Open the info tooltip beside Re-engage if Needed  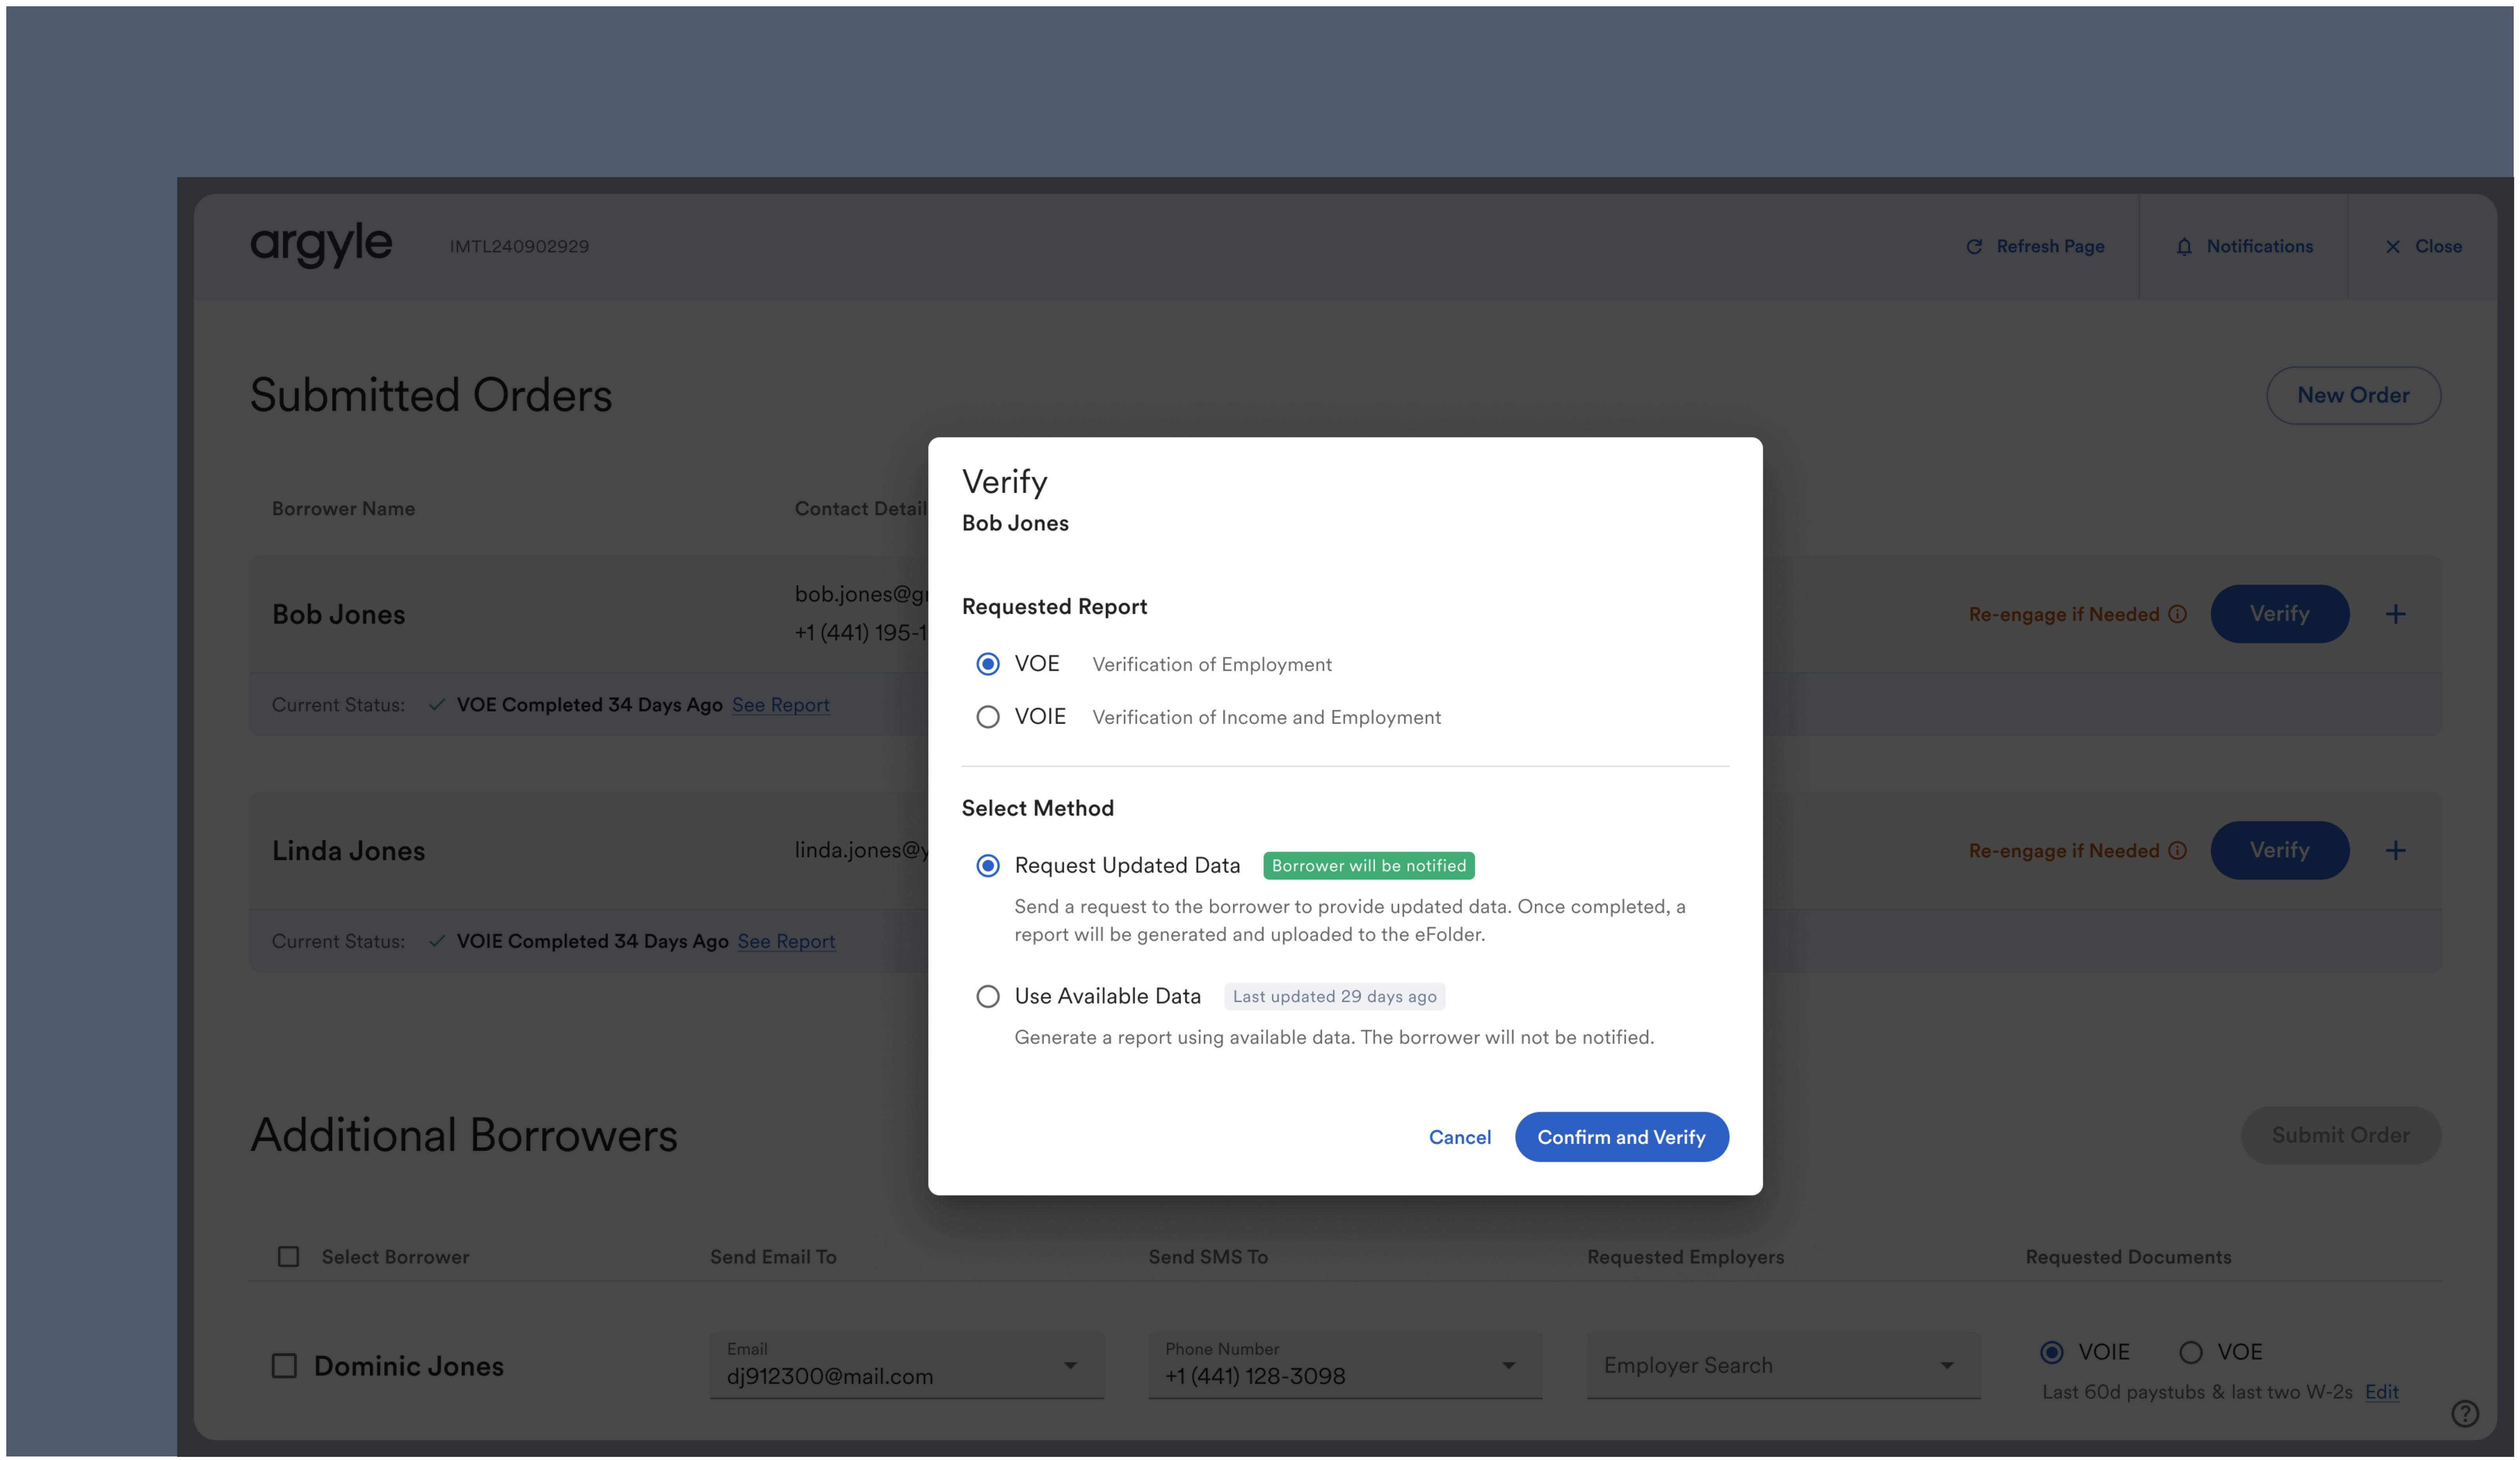[x=2178, y=614]
